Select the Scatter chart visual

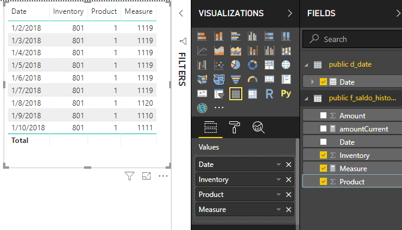tap(218, 65)
